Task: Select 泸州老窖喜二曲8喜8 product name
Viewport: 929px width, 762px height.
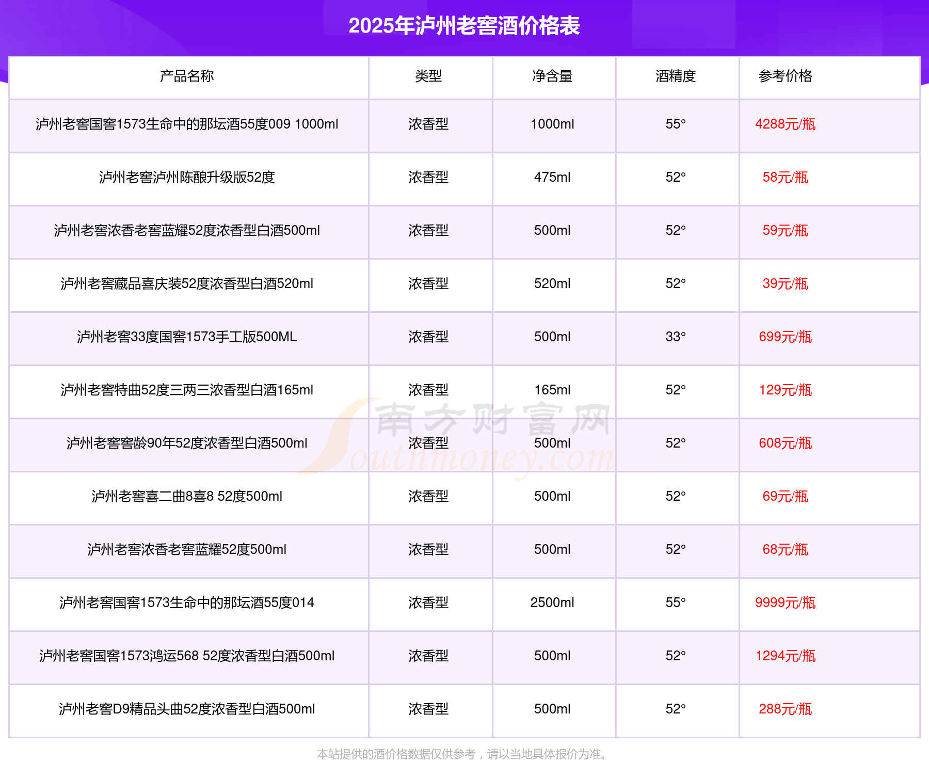Action: (187, 497)
